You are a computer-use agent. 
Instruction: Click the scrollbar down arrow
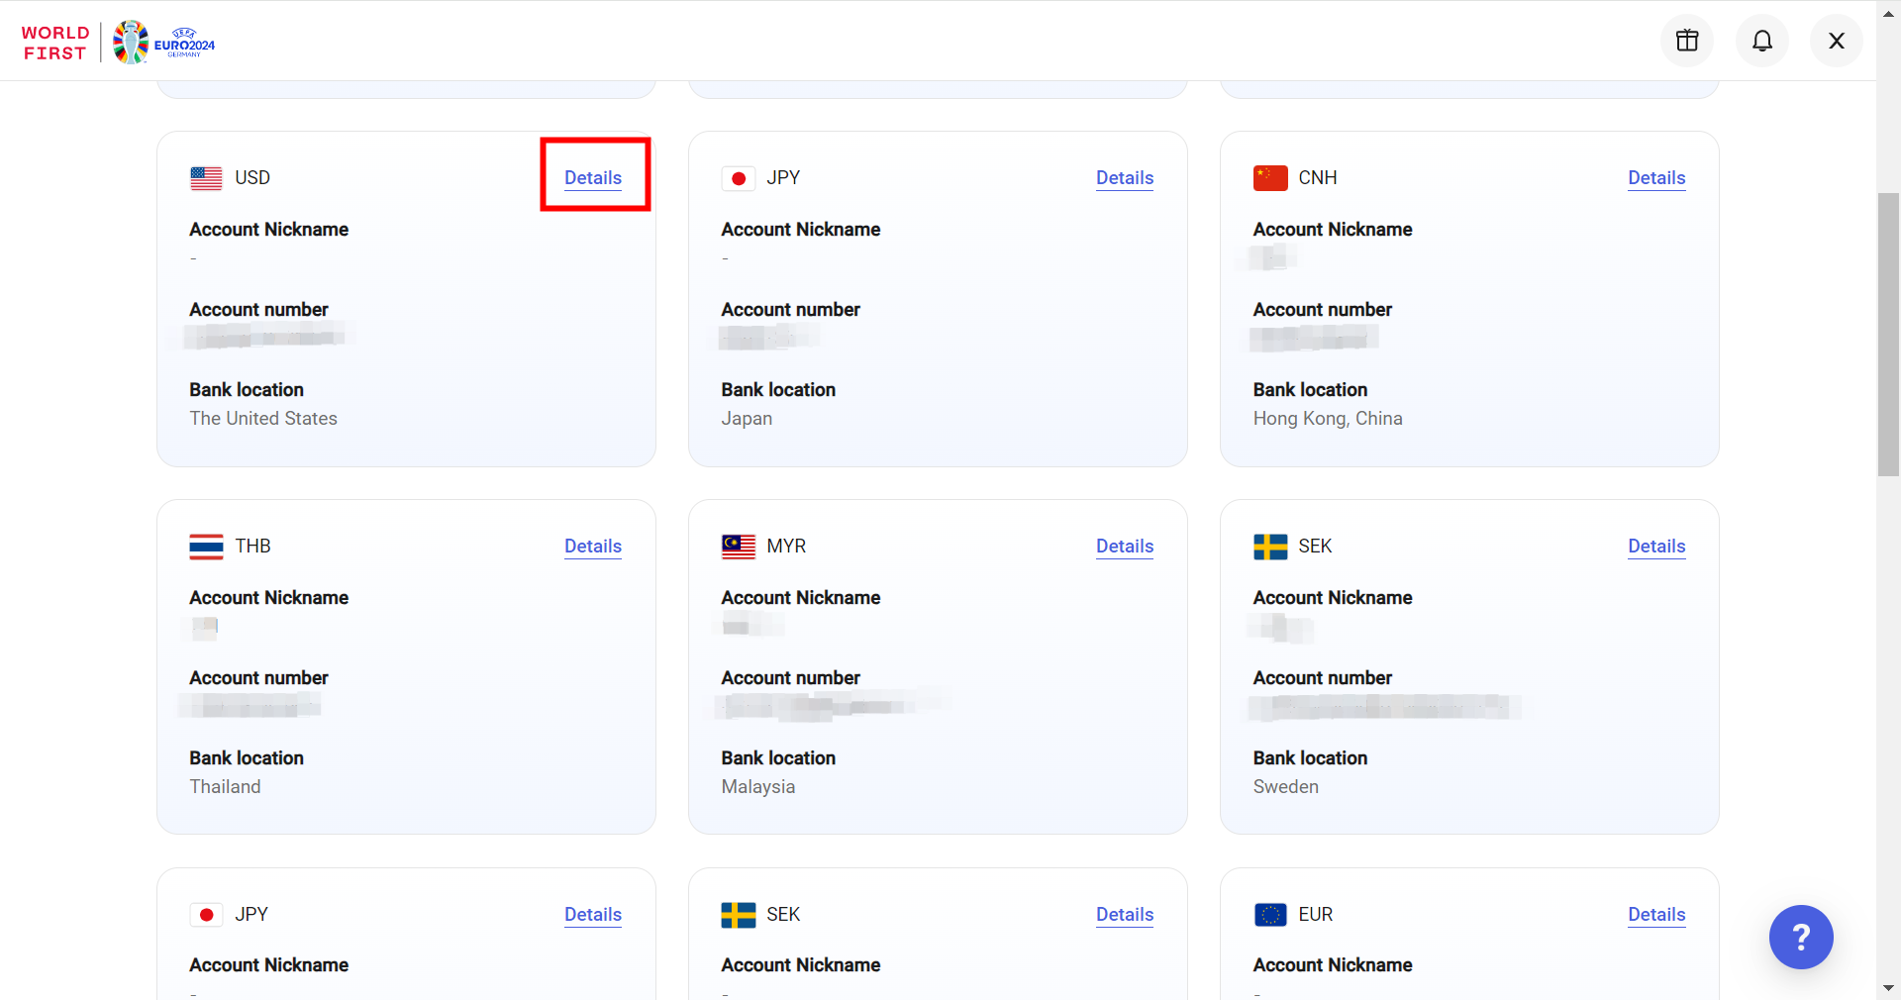click(1888, 988)
